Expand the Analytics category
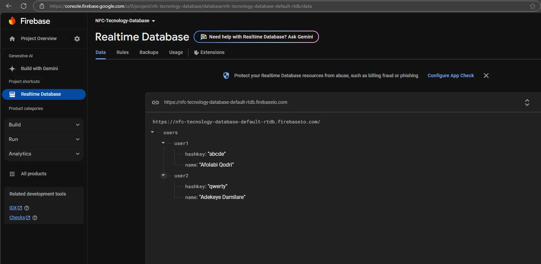The height and width of the screenshot is (264, 541). (x=44, y=154)
